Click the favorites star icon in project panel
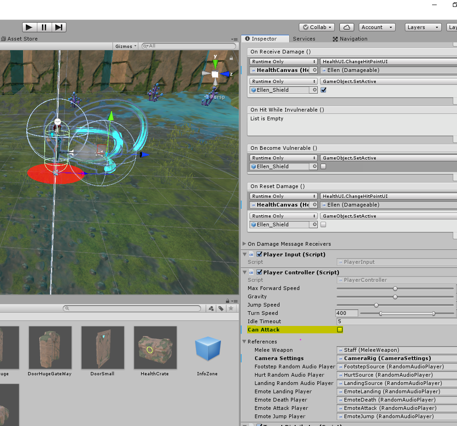The width and height of the screenshot is (457, 426). 231,308
